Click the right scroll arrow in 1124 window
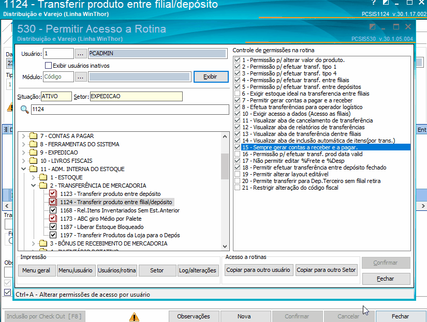The height and width of the screenshot is (322, 427). pos(423,206)
